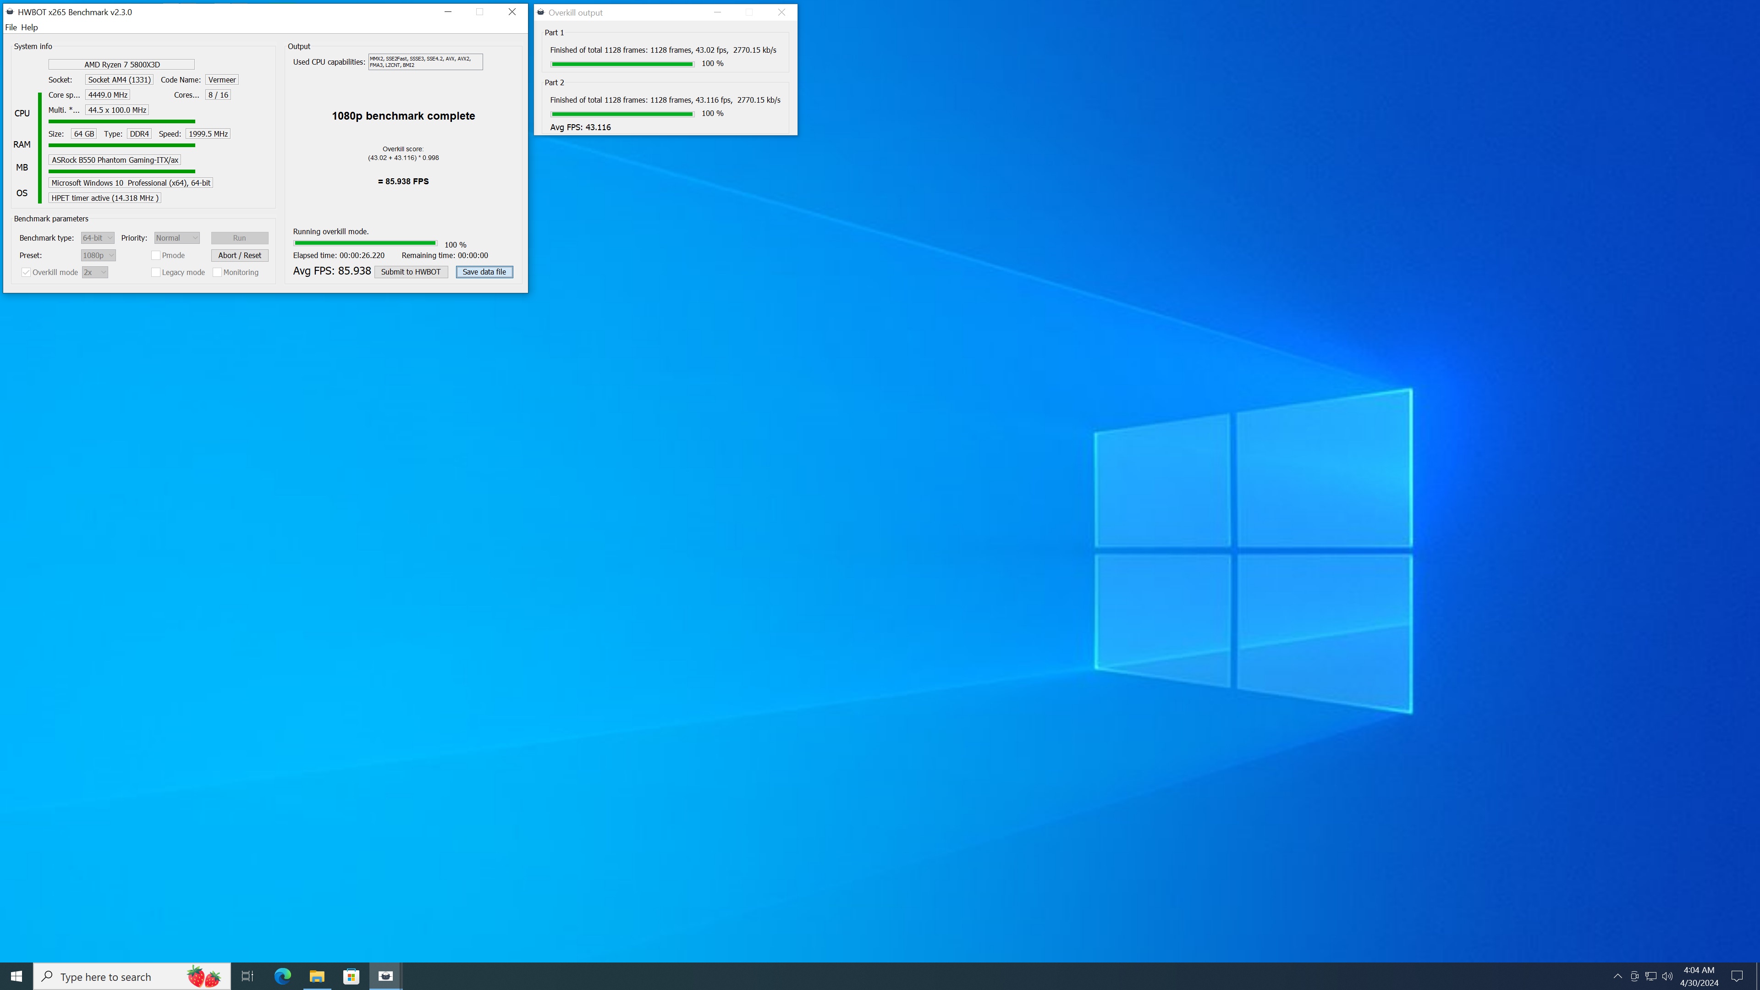
Task: Open the Benchmark type 64-bit dropdown
Action: pos(98,238)
